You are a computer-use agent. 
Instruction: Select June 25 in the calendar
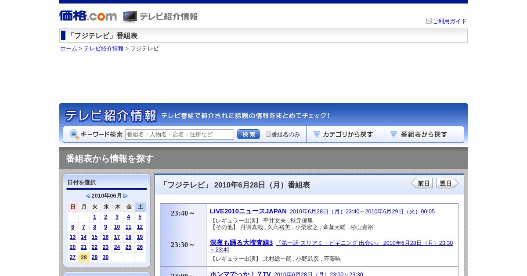(x=128, y=247)
